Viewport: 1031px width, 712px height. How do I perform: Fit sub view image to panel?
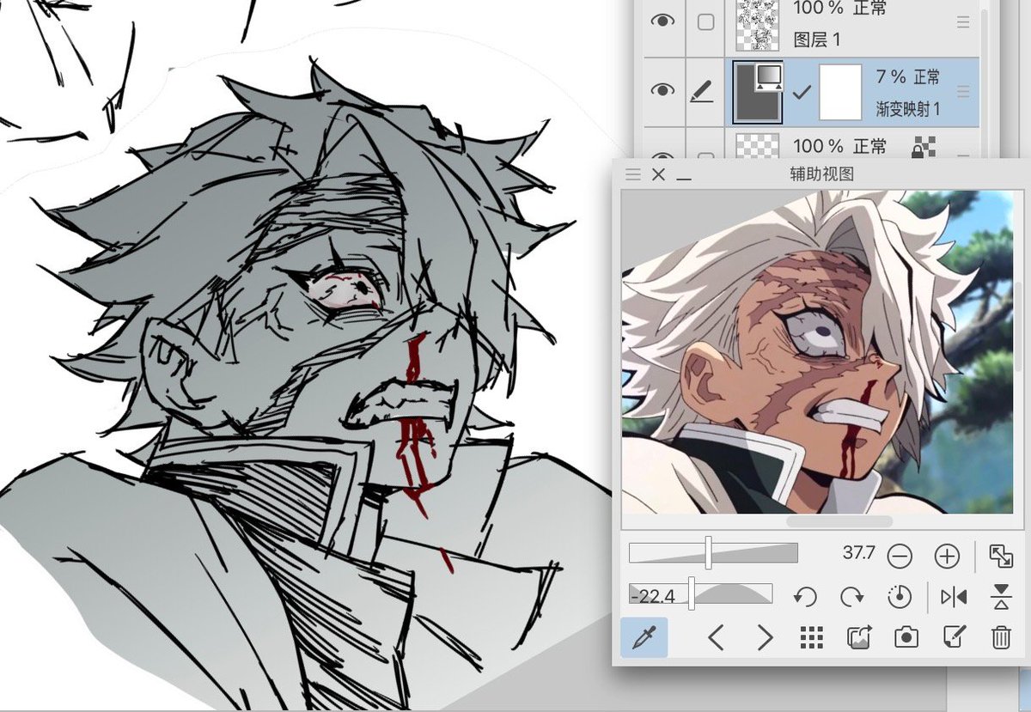pos(1001,556)
